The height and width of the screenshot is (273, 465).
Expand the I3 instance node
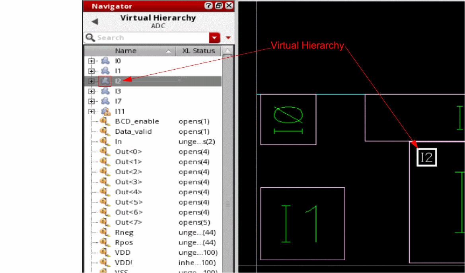tap(91, 92)
